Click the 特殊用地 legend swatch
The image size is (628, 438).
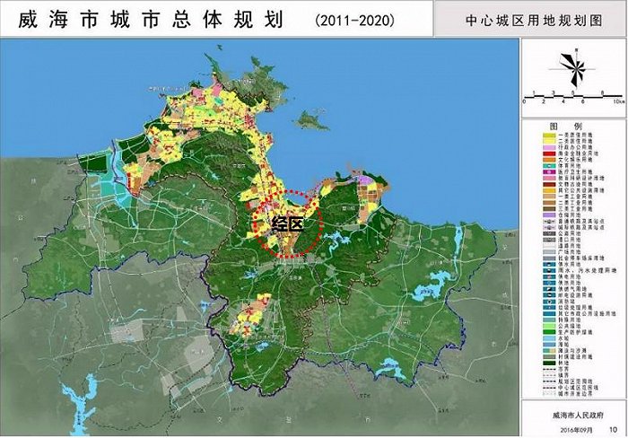549,320
